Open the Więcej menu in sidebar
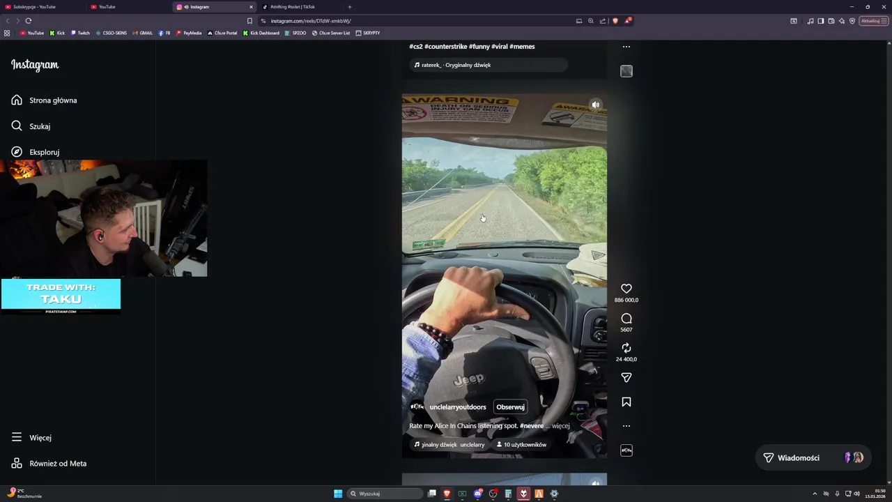 [x=31, y=438]
